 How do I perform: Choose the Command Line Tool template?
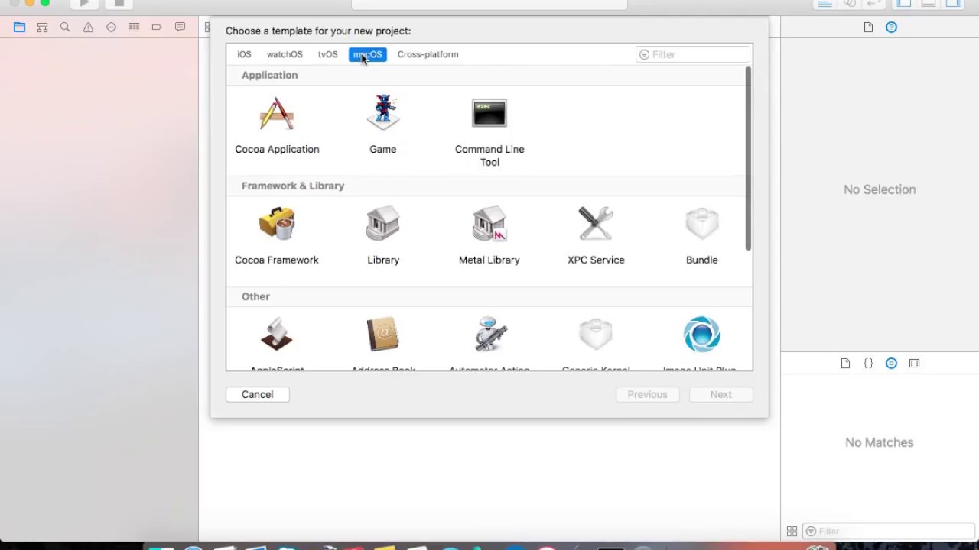[489, 131]
